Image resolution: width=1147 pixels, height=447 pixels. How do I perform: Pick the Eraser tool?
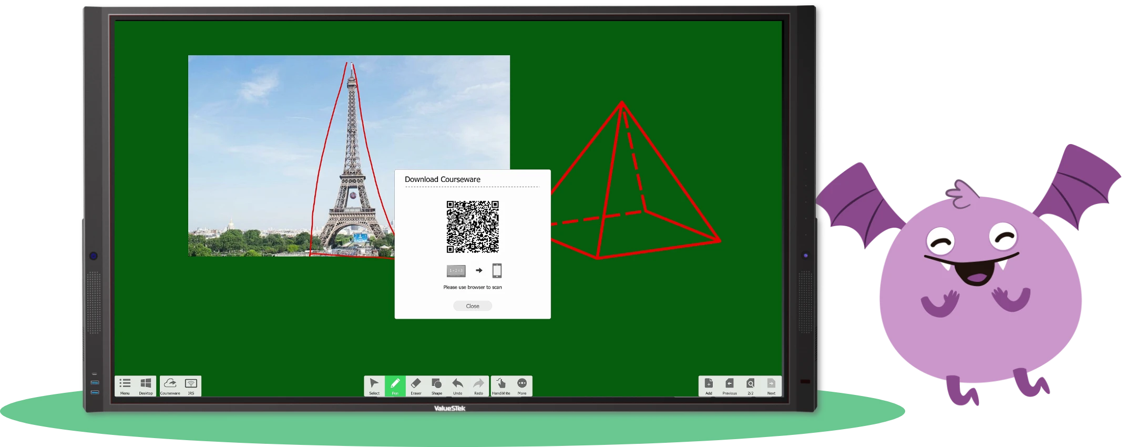point(416,386)
